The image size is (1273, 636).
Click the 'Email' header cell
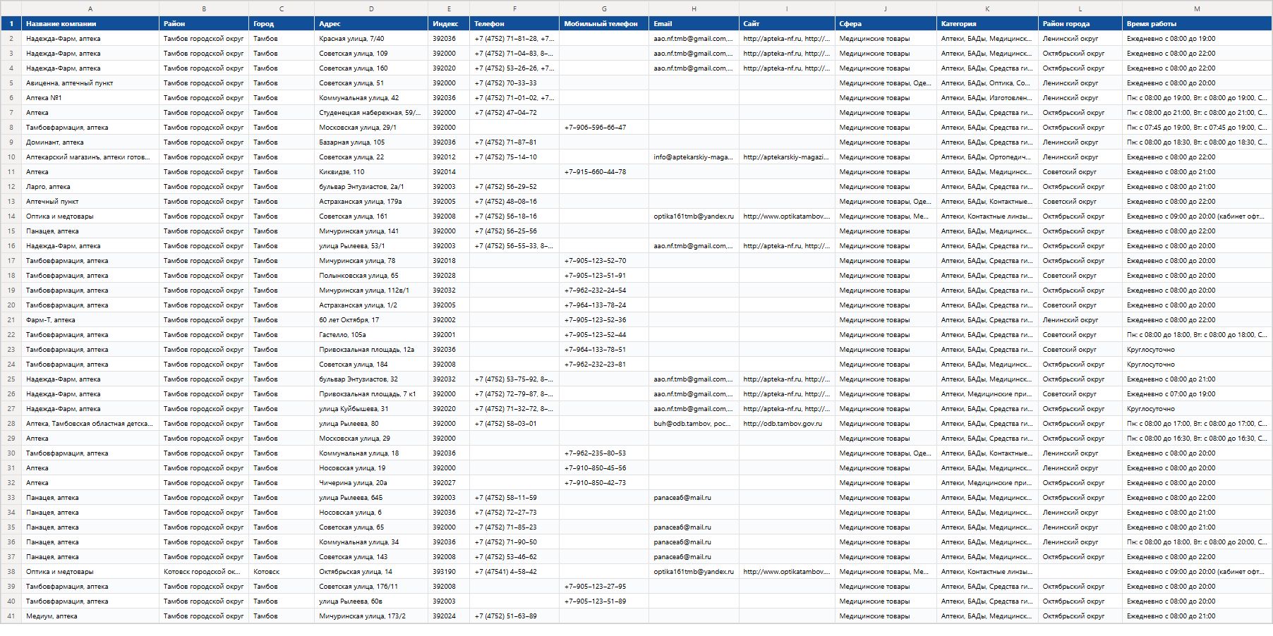[x=694, y=24]
